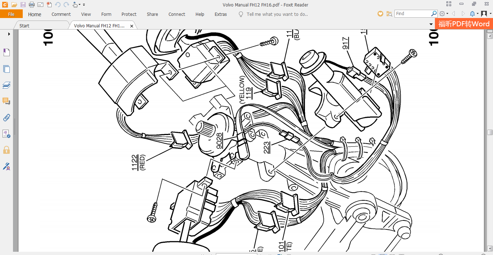This screenshot has width=493, height=255.
Task: Open a file with the folder icon
Action: click(x=14, y=5)
